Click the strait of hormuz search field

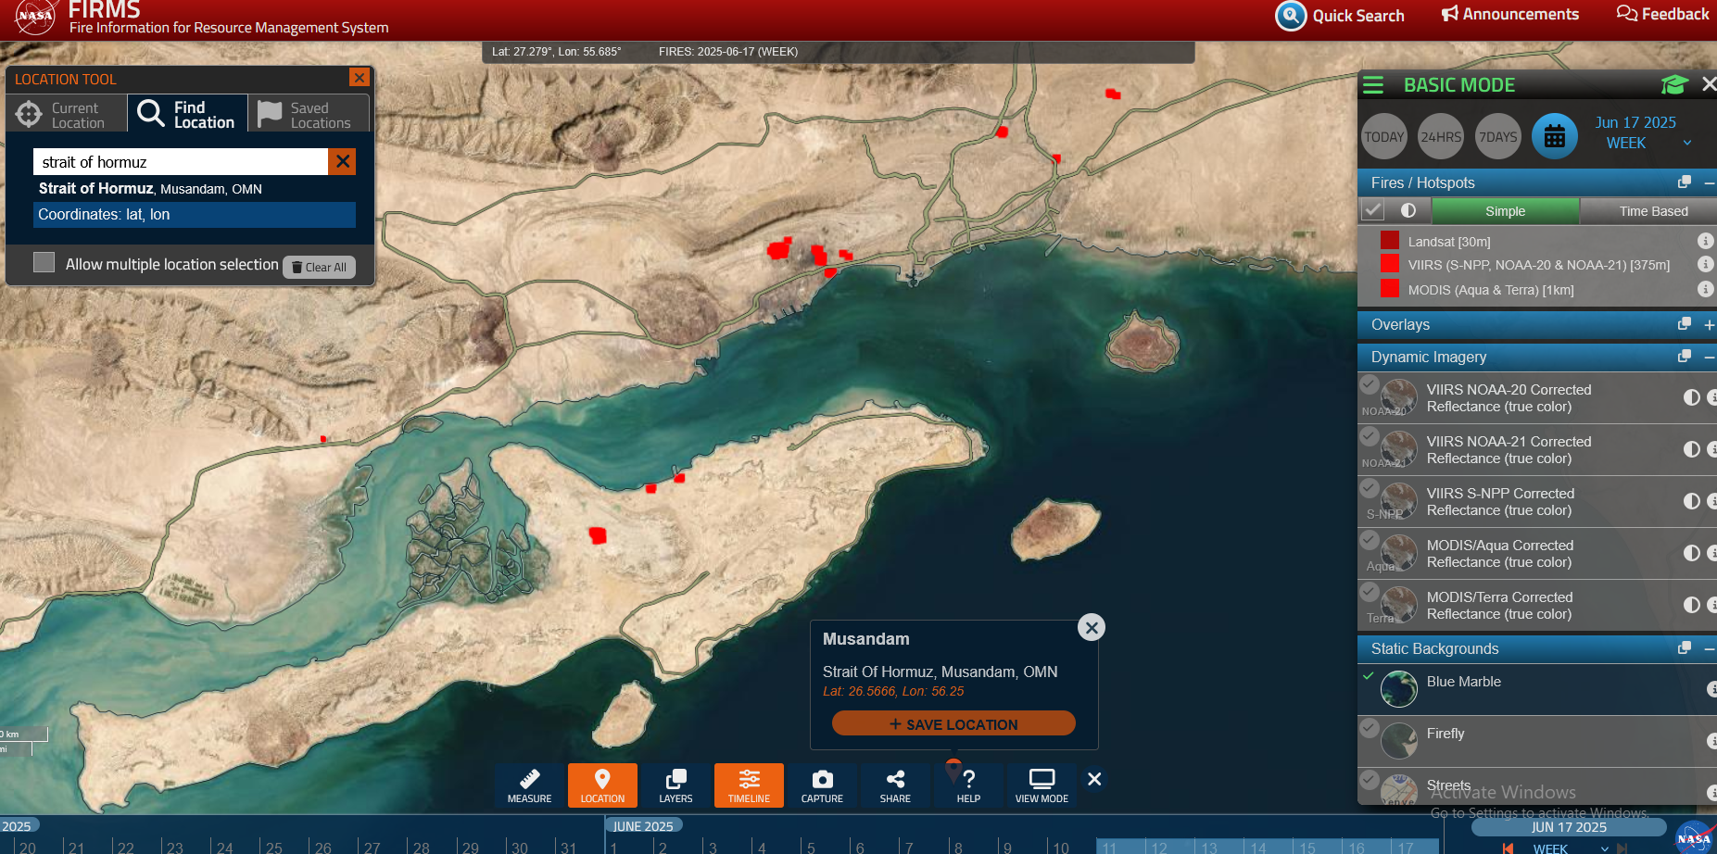coord(182,162)
